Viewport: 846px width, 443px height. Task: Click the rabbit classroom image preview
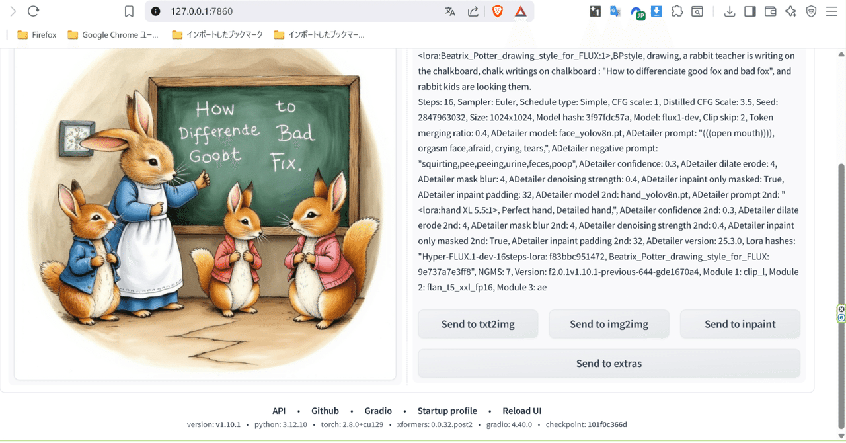(x=205, y=212)
